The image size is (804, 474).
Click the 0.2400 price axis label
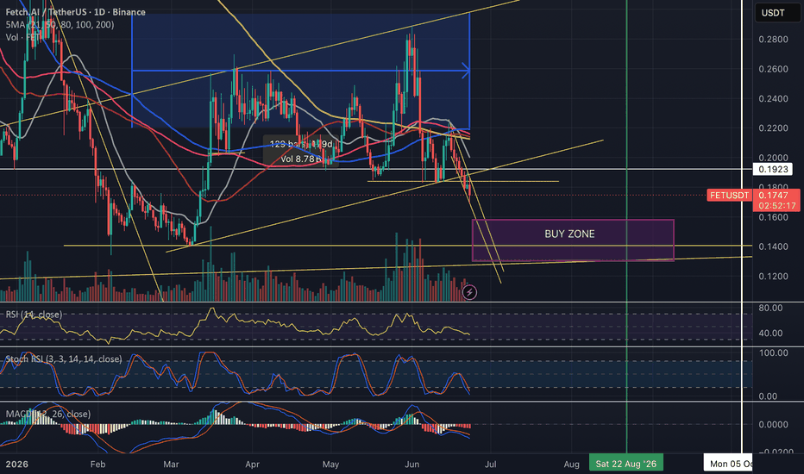pyautogui.click(x=773, y=99)
